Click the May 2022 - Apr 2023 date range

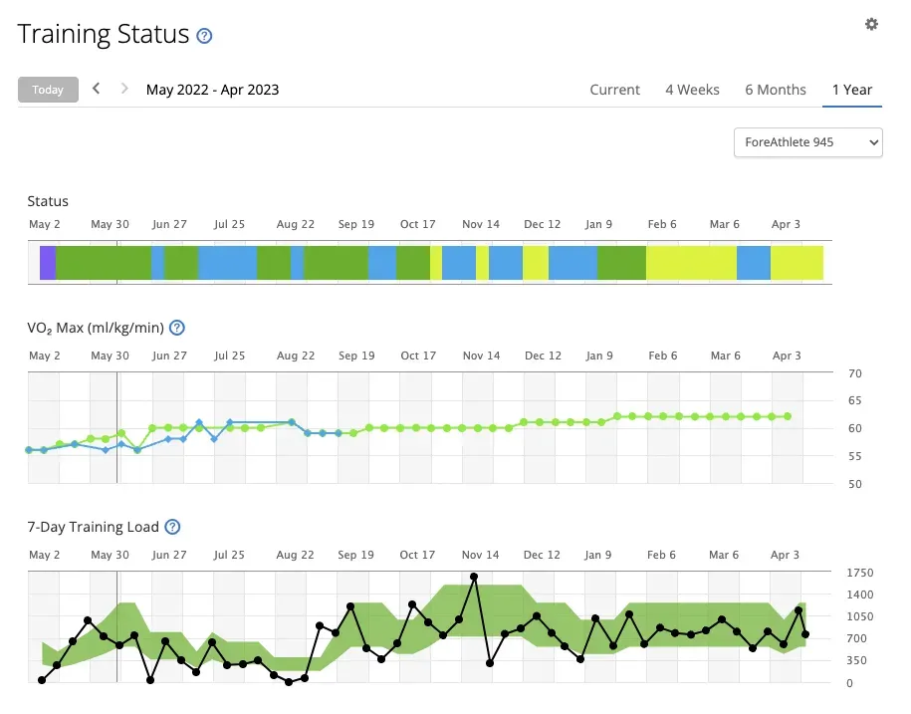212,90
